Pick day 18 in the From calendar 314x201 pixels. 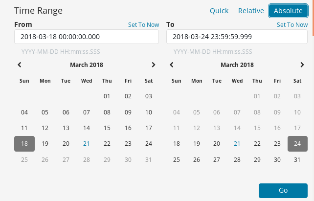[24, 144]
